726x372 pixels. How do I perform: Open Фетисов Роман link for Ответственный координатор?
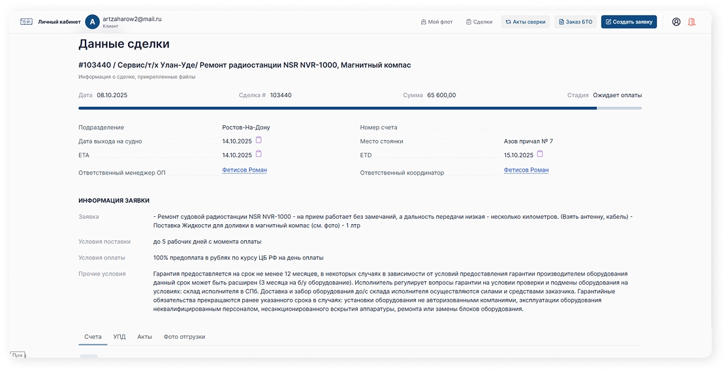(526, 170)
